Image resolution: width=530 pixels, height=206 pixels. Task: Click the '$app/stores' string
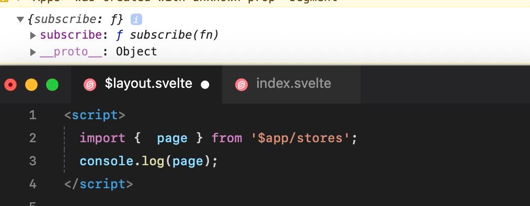tap(300, 139)
